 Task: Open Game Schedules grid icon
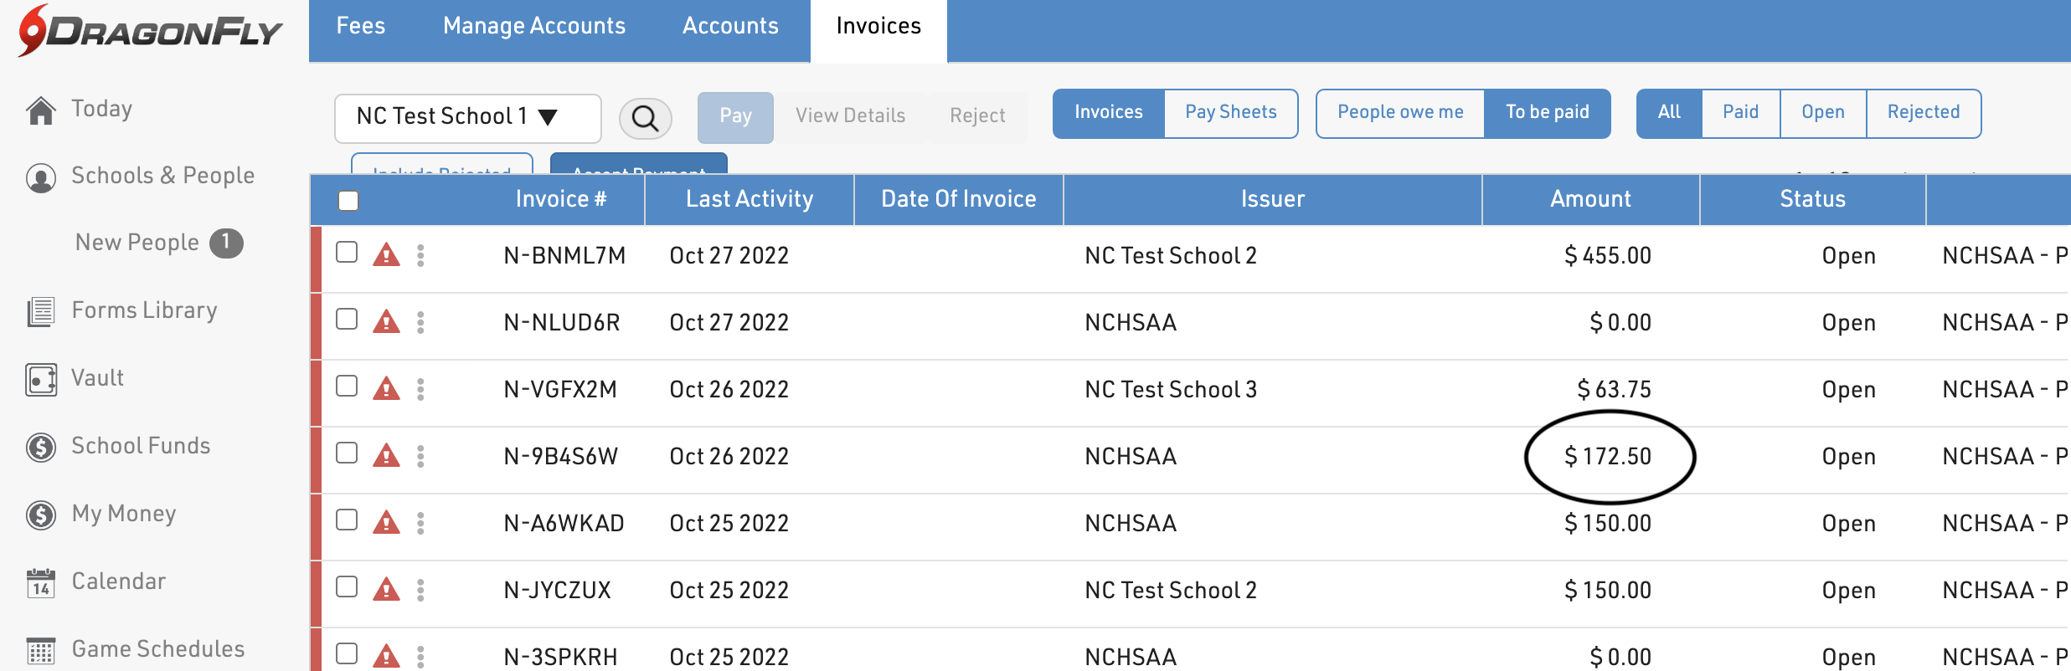click(x=41, y=650)
